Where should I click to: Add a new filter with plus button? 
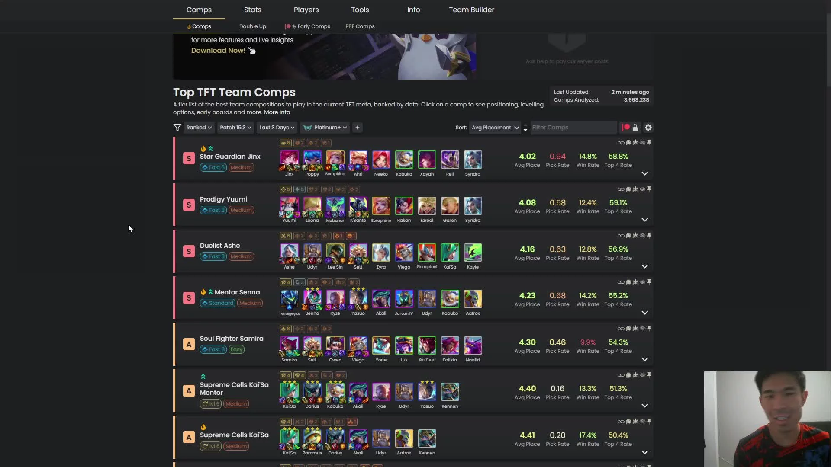coord(357,128)
